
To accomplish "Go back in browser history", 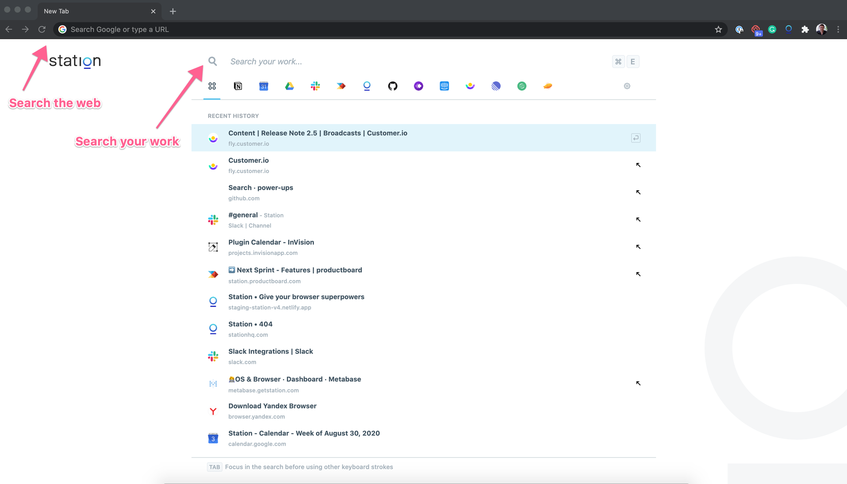I will coord(9,30).
